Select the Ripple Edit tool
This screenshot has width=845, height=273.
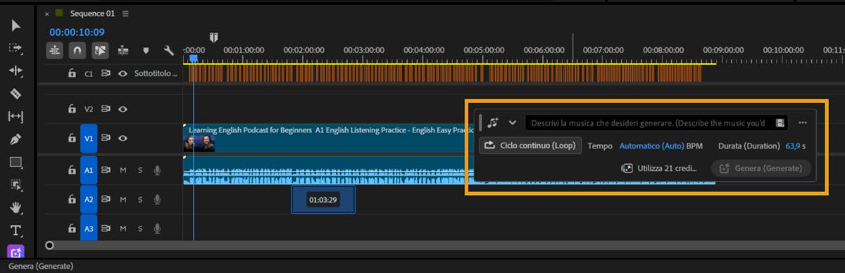(x=15, y=71)
